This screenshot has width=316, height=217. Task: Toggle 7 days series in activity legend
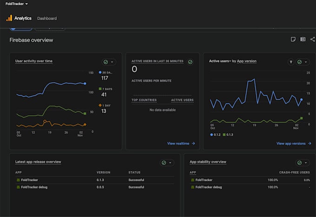[x=105, y=89]
